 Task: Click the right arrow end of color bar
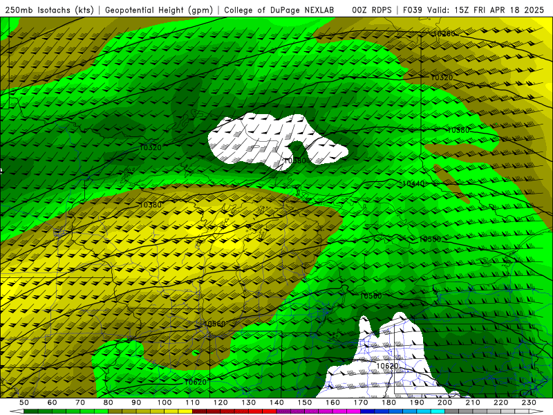coord(536,412)
